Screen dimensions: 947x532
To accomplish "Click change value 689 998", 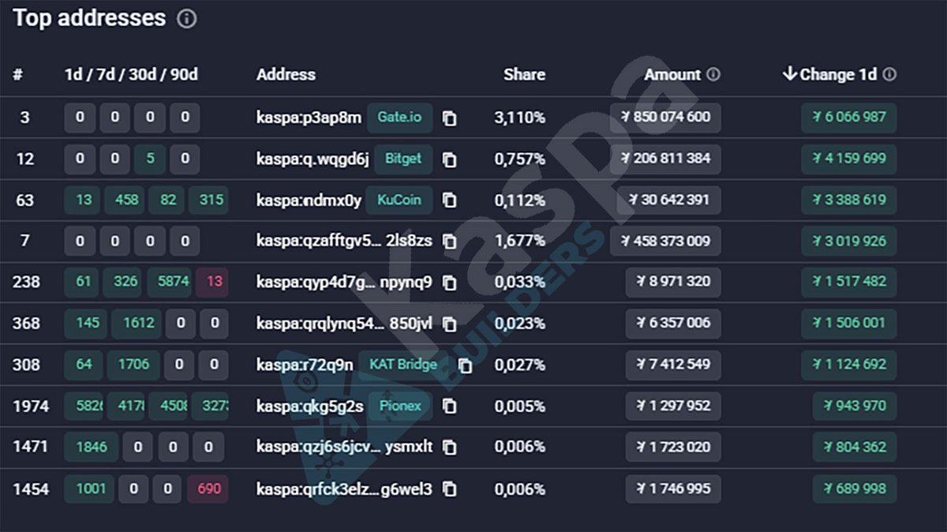I will (855, 489).
